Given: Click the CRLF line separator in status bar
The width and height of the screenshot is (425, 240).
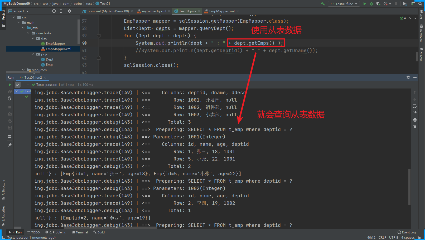Looking at the screenshot, I should [x=382, y=237].
